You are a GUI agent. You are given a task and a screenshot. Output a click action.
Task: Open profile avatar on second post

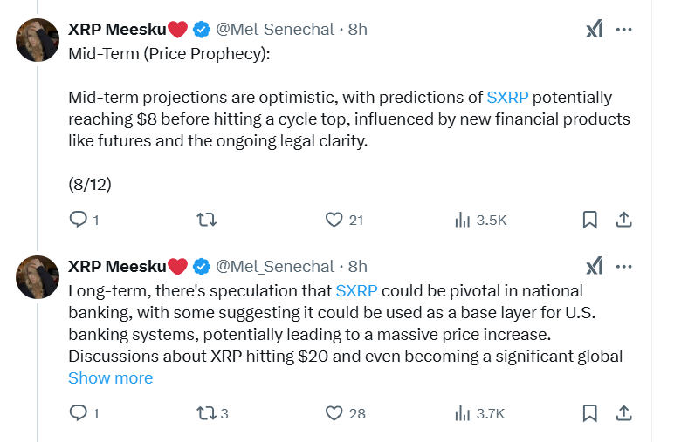tap(38, 277)
